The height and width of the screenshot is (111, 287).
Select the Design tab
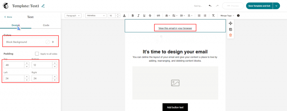[16, 25]
